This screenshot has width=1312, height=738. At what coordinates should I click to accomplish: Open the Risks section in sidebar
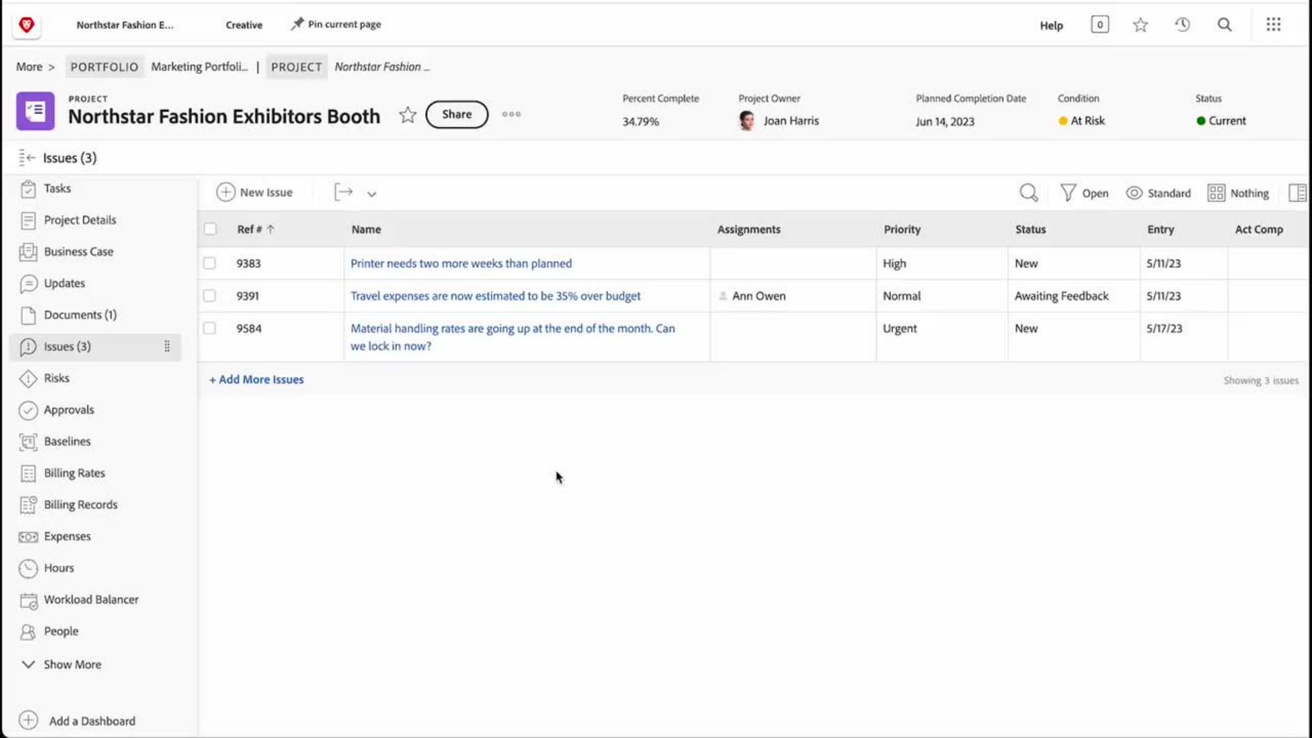57,378
